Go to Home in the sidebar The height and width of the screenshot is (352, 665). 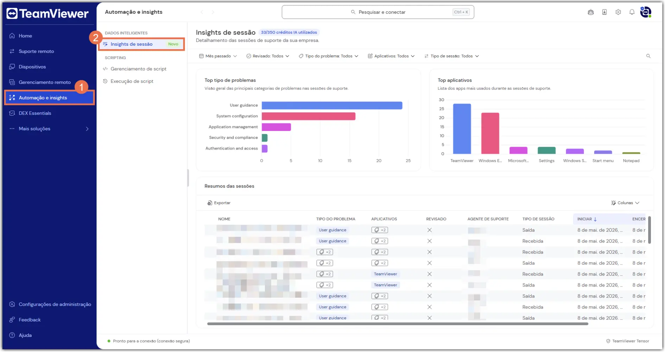(x=49, y=36)
